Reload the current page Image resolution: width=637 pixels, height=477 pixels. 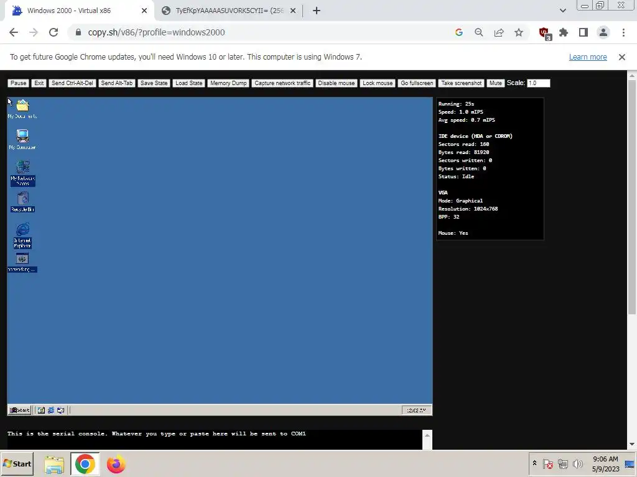tap(53, 32)
